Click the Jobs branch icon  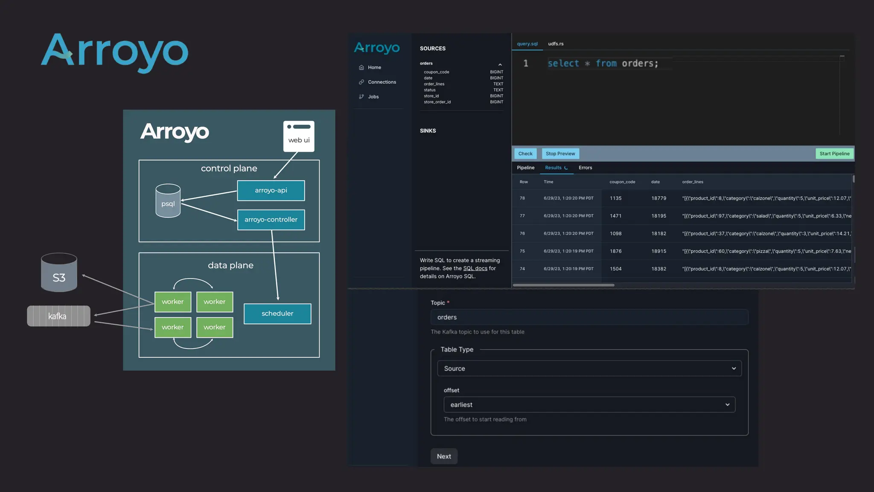(x=361, y=97)
